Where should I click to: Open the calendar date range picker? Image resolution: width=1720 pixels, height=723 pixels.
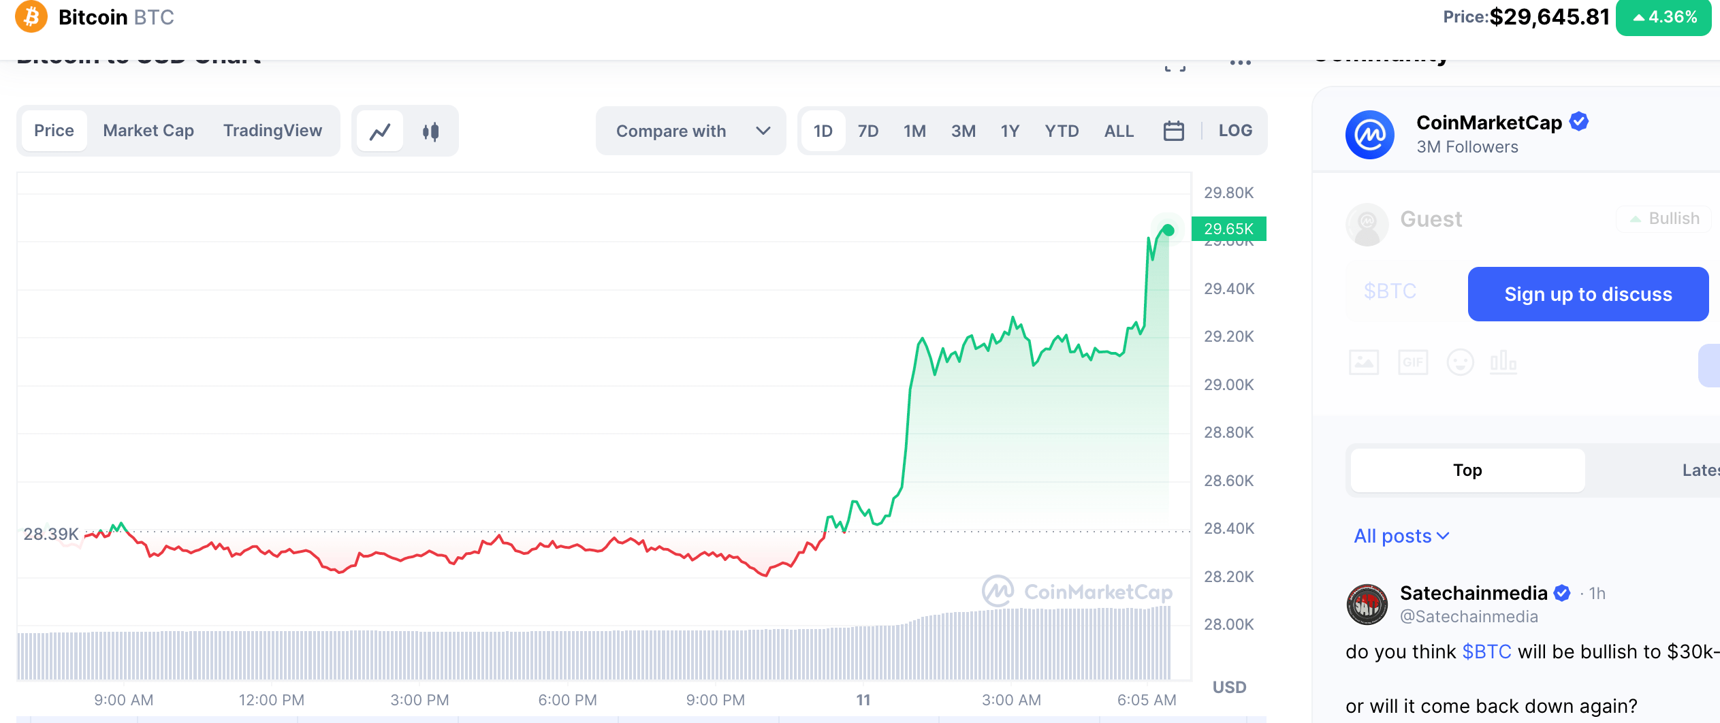1173,131
